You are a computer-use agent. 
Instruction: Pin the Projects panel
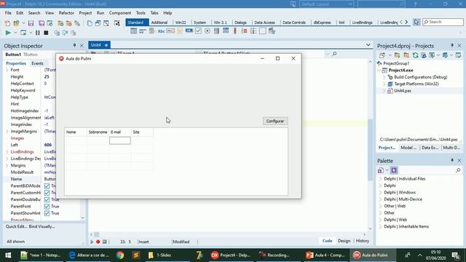452,45
